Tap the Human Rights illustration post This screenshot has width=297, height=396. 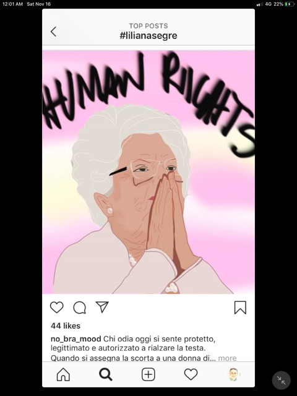tap(148, 172)
